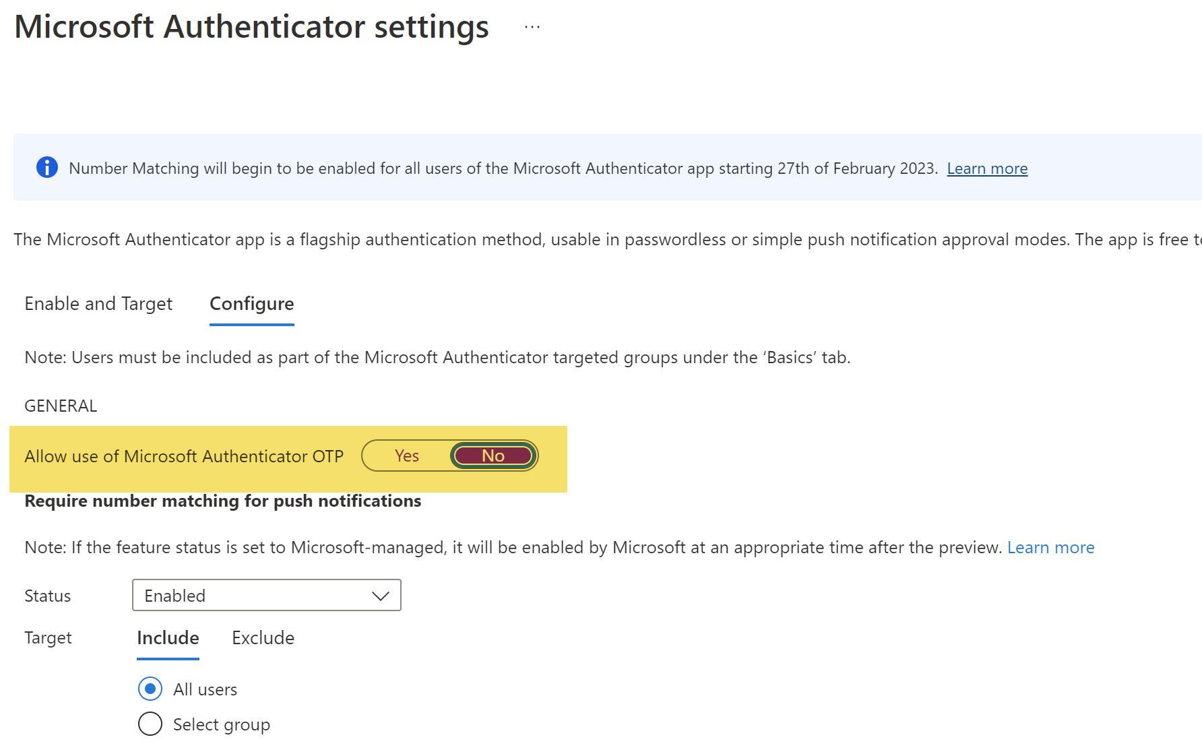
Task: Select the All users radio button
Action: click(x=150, y=689)
